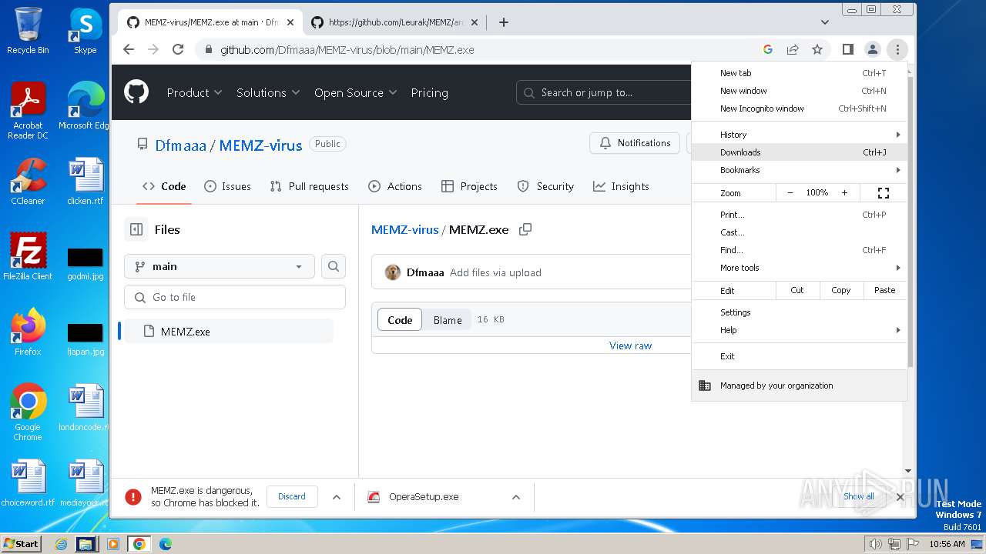The height and width of the screenshot is (554, 986).
Task: Expand the Solutions dropdown
Action: 268,92
